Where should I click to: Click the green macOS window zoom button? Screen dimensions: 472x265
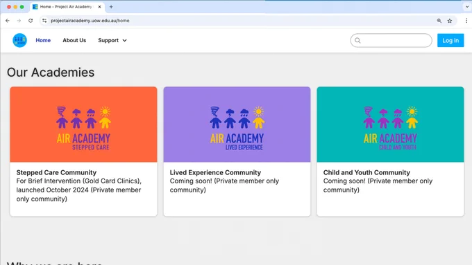point(22,7)
